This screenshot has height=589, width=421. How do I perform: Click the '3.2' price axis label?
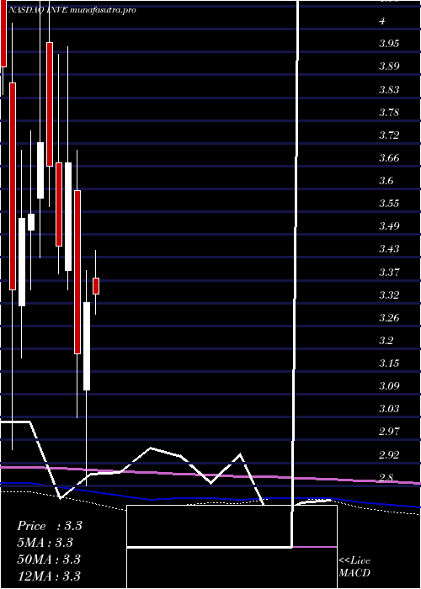click(386, 341)
